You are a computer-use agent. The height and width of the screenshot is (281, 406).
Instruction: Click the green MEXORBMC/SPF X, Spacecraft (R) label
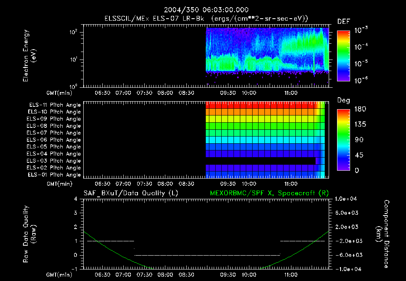(269, 193)
